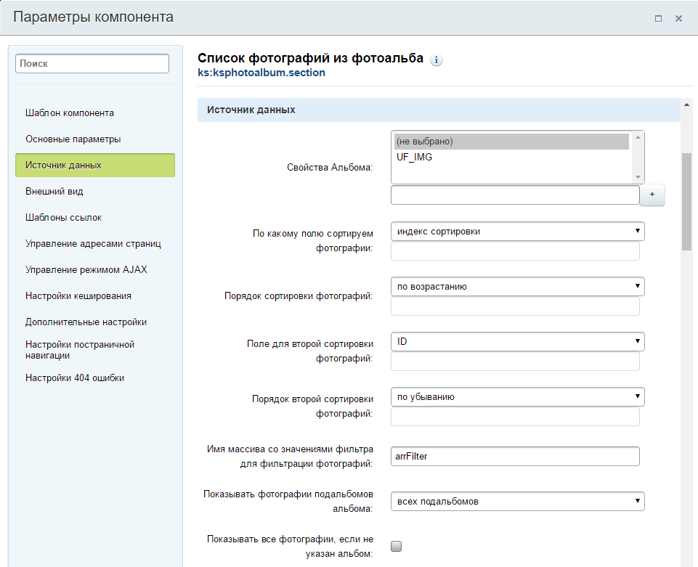Open the sub-album photos display dropdown

[x=518, y=501]
